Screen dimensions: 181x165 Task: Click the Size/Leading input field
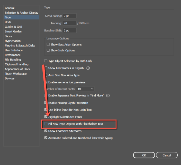click(70, 16)
